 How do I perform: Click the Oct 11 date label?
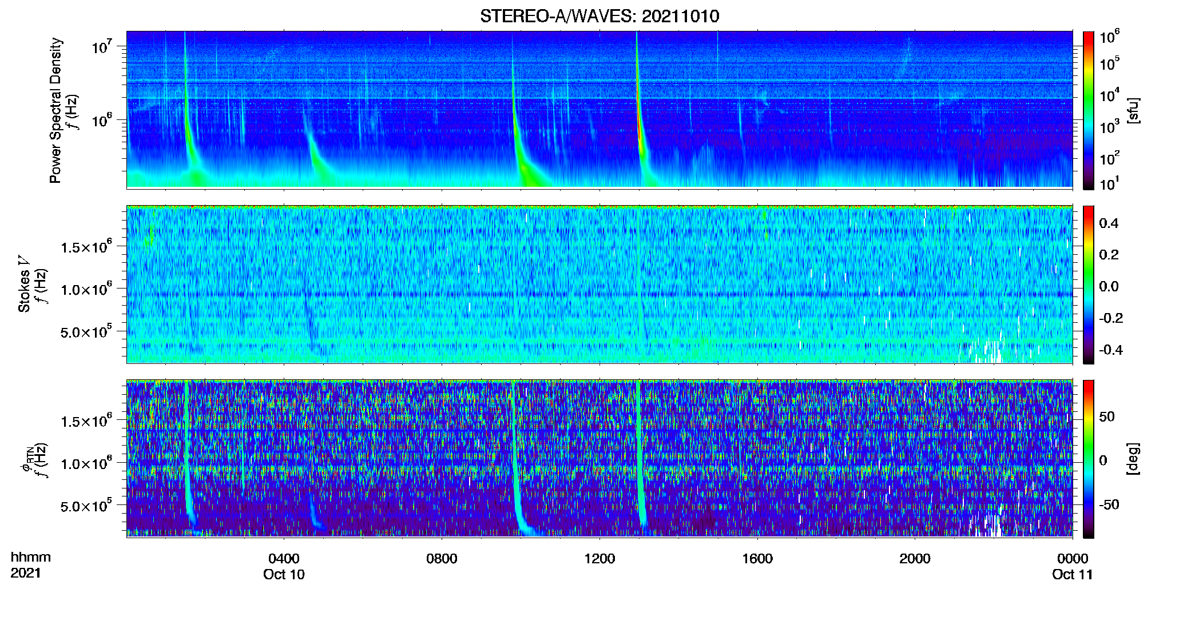pyautogui.click(x=1073, y=575)
